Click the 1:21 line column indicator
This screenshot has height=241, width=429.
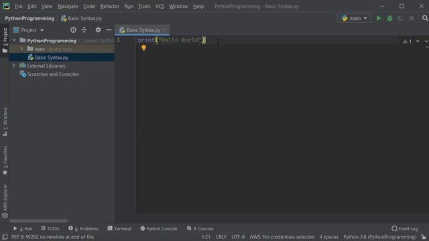(x=206, y=237)
